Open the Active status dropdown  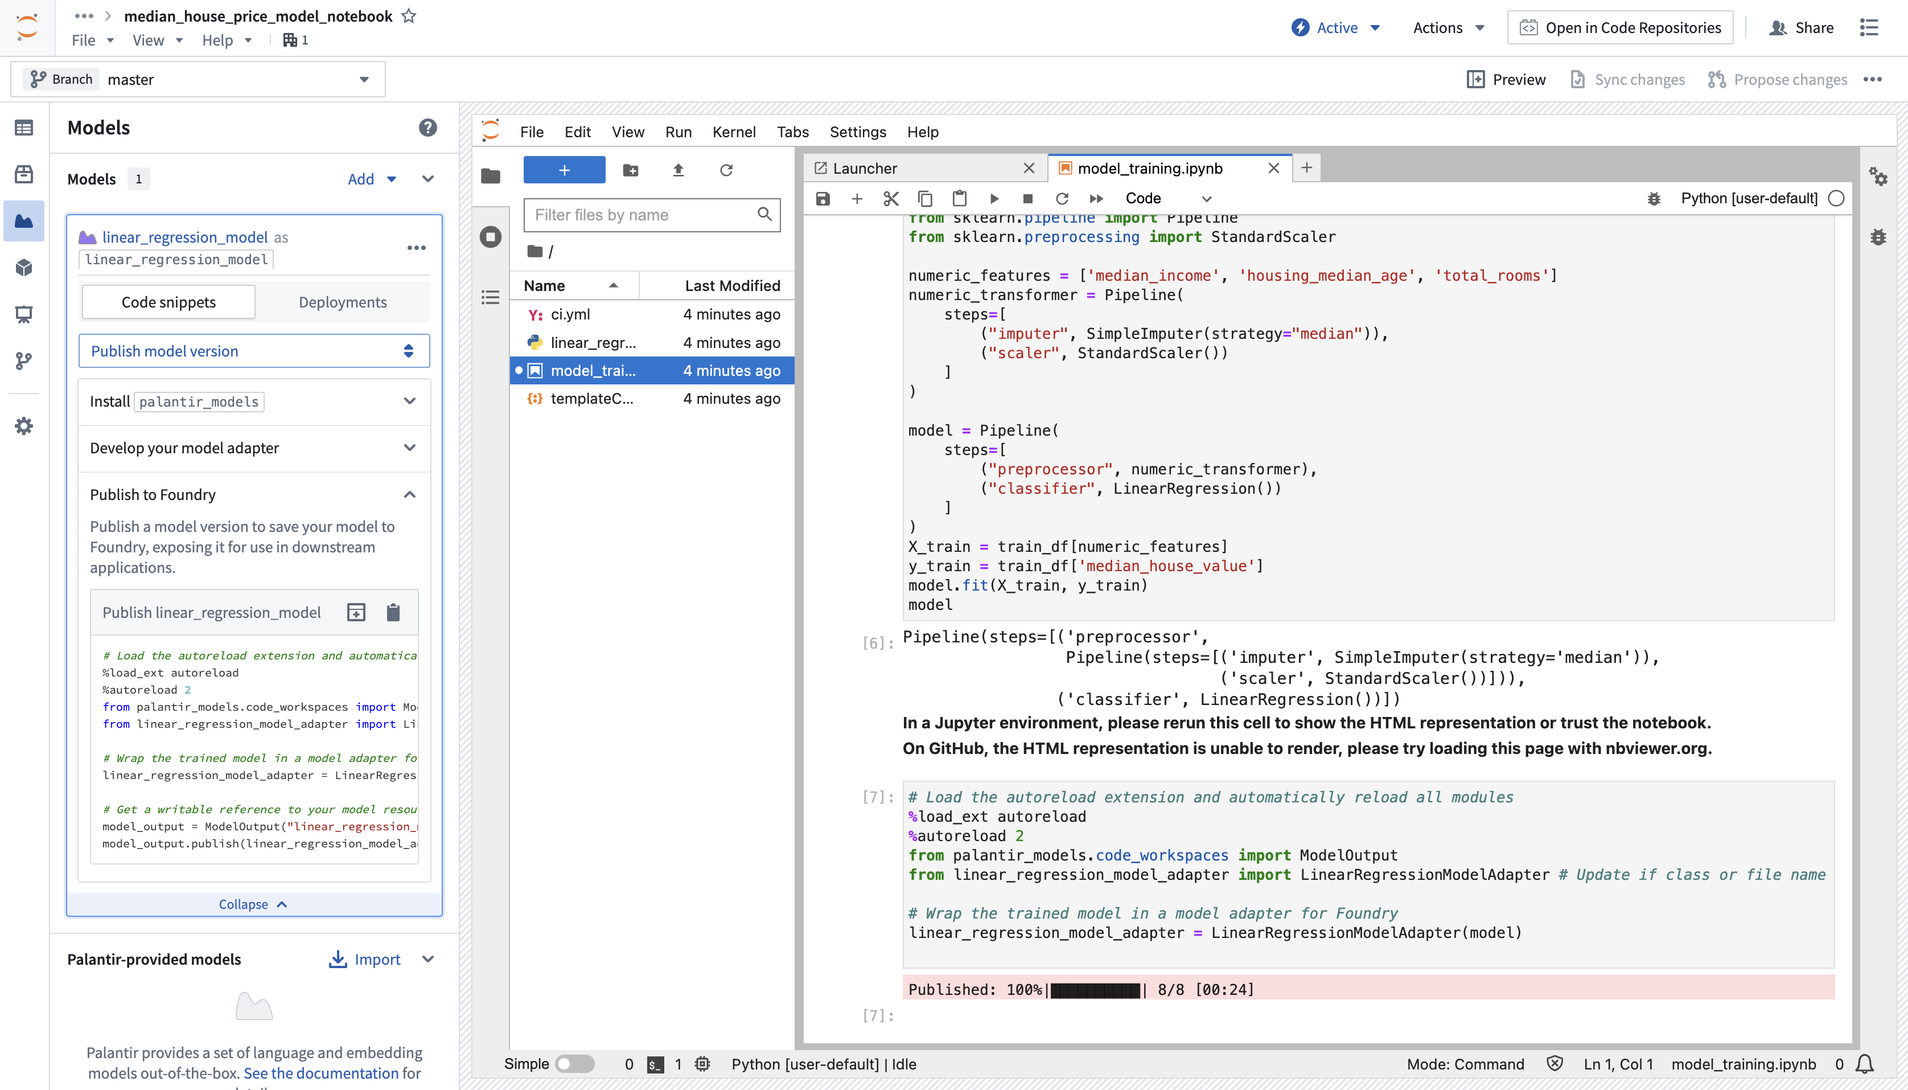coord(1337,28)
